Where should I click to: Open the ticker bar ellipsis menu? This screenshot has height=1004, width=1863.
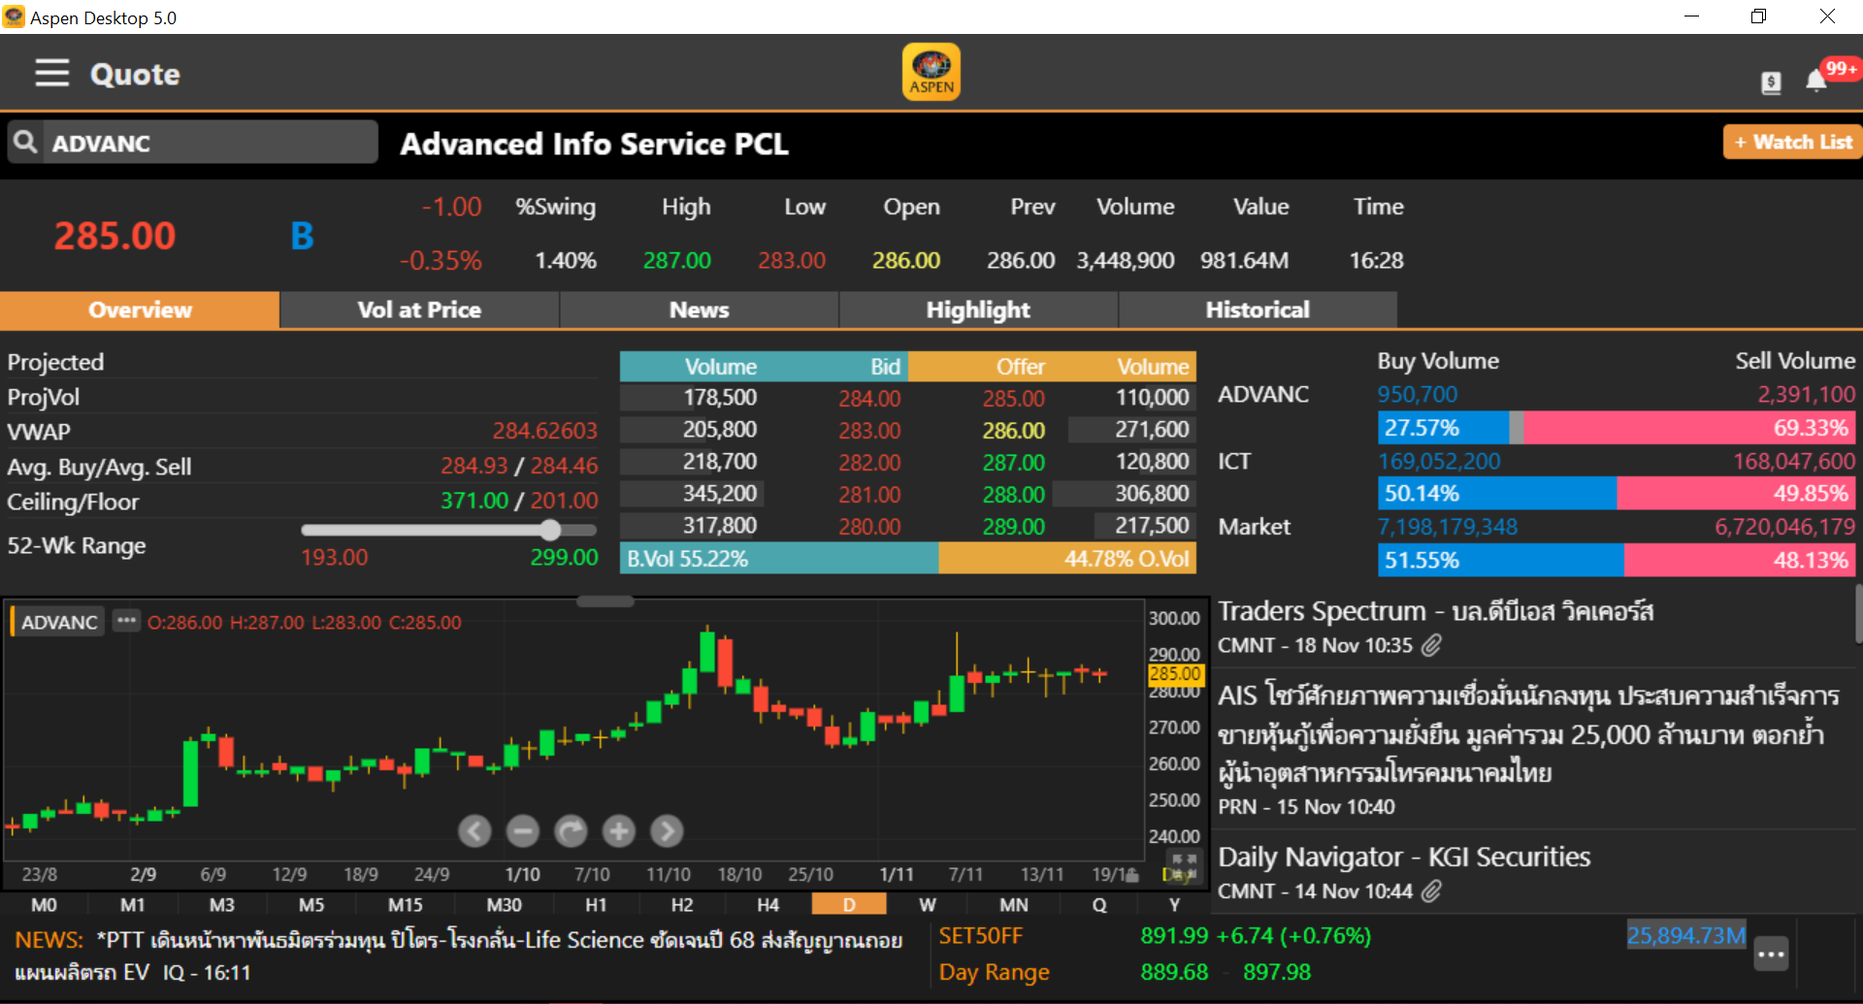pos(1771,955)
